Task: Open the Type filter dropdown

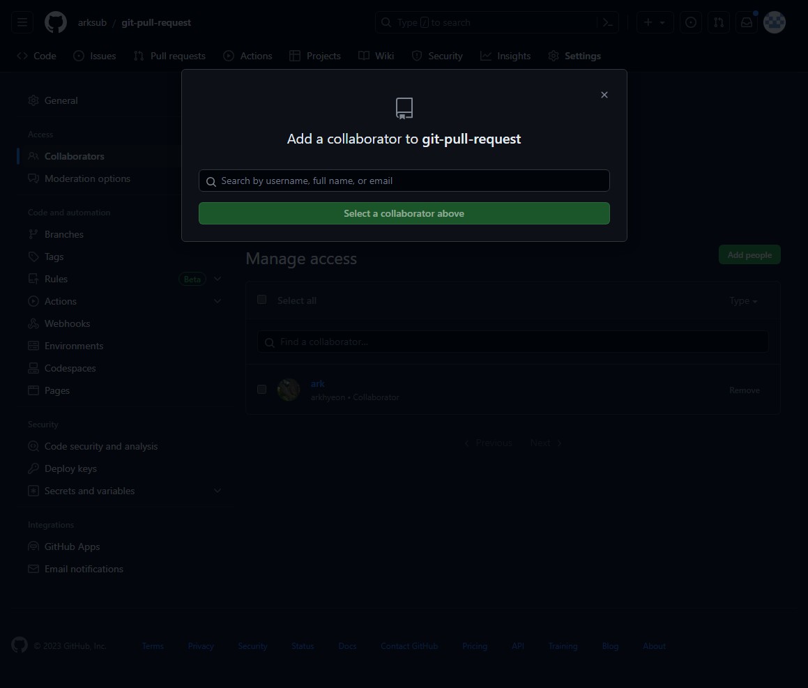Action: 743,300
